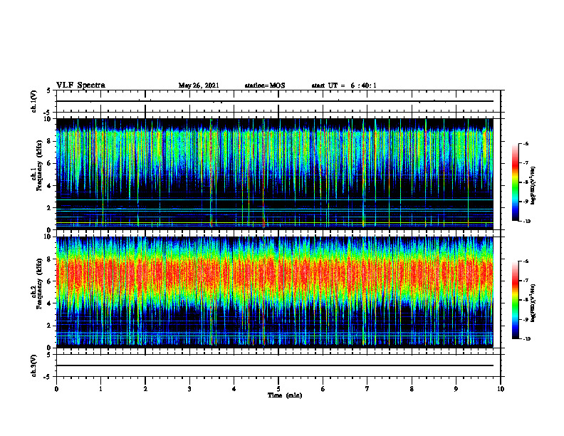
Task: Click the "ch.1(V)" voltage axis label
Action: tap(34, 101)
